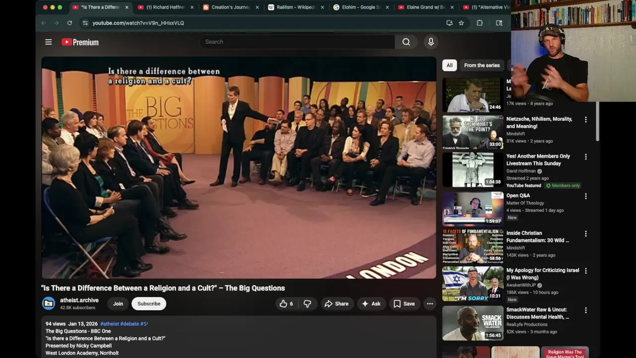Open options for Open Q&A video
This screenshot has width=636, height=358.
pos(585,196)
